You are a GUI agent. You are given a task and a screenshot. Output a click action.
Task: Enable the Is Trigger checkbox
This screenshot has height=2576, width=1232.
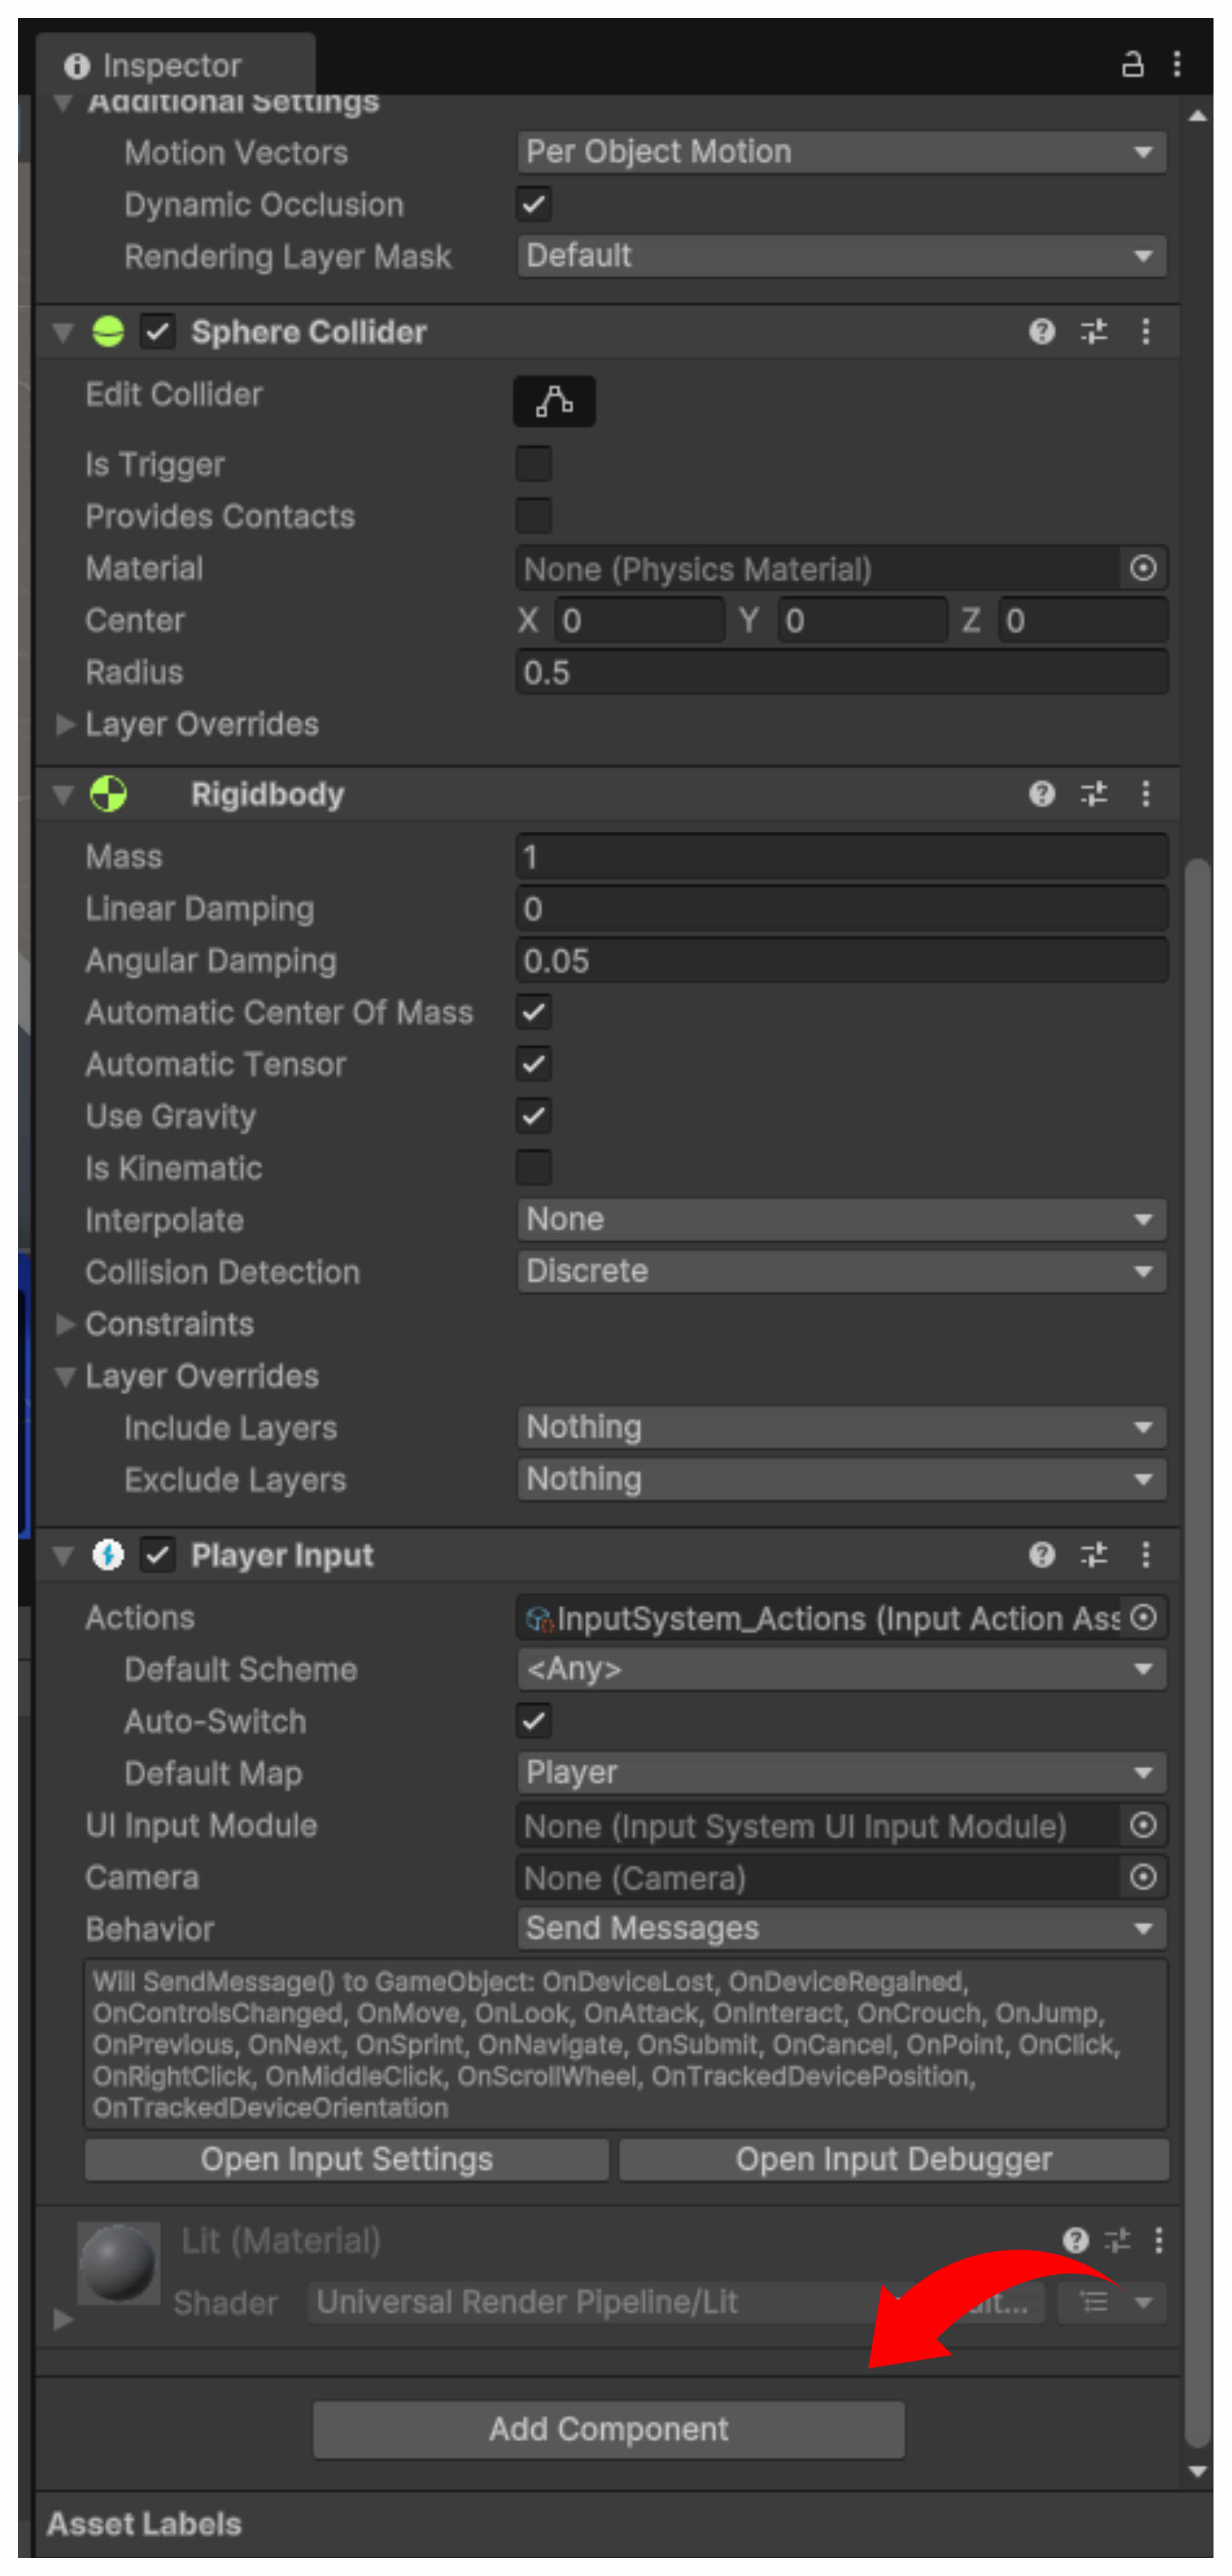[x=533, y=464]
